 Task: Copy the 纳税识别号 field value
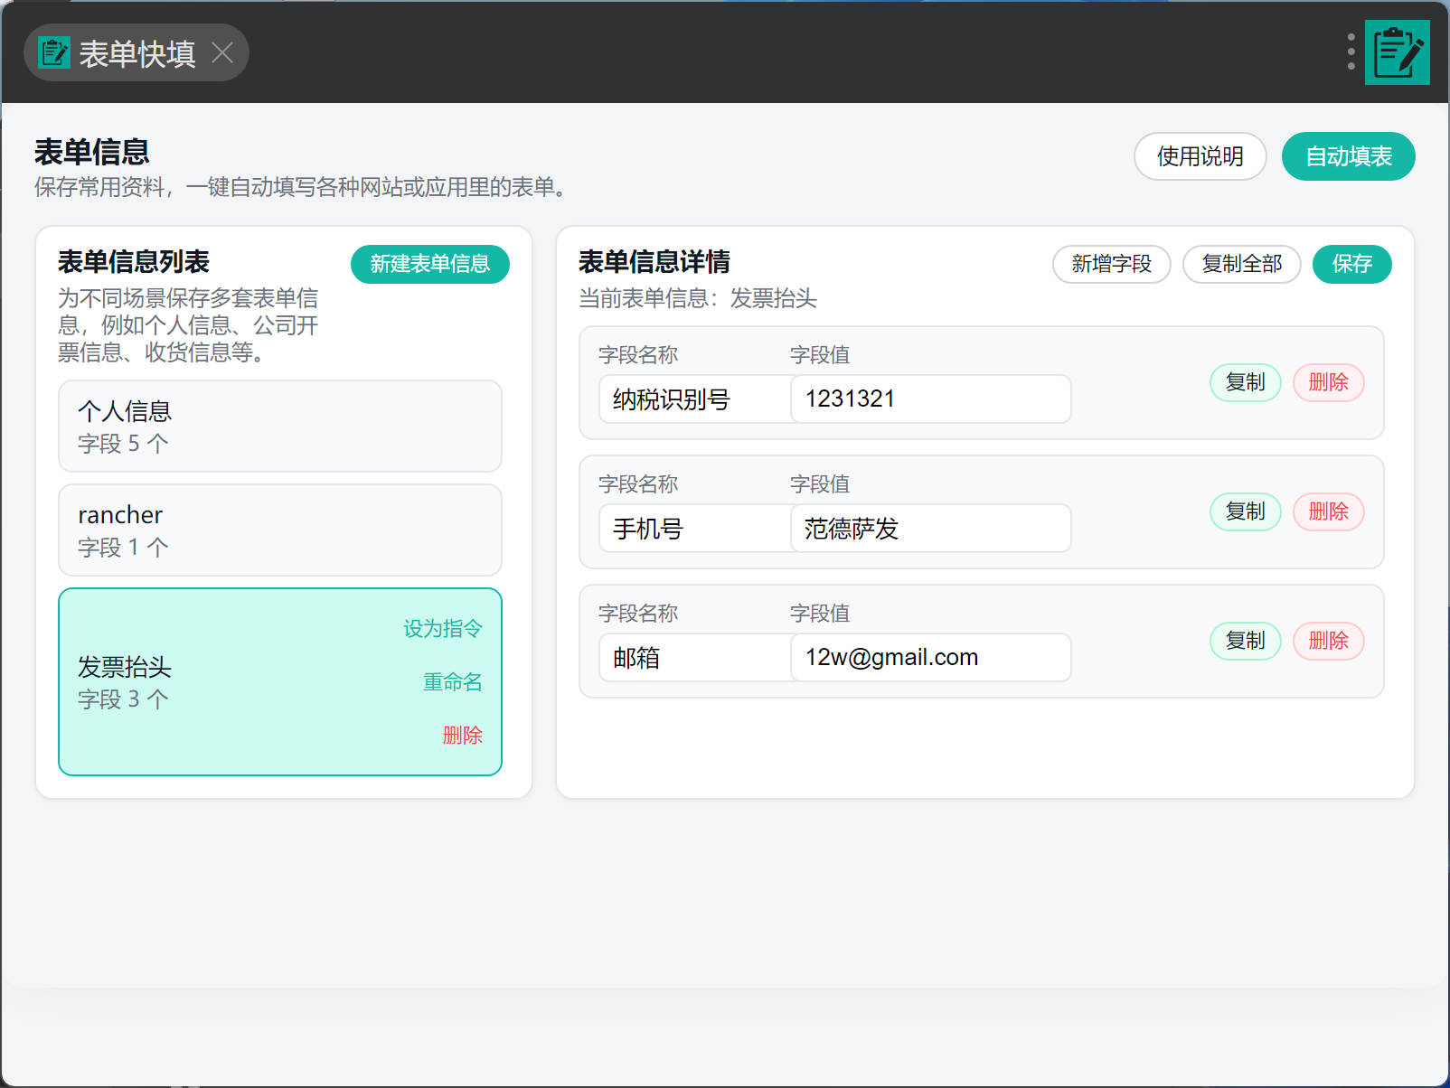(x=1245, y=382)
